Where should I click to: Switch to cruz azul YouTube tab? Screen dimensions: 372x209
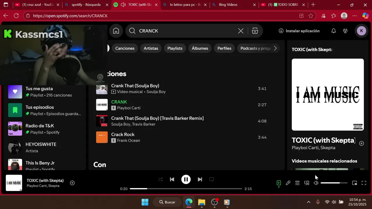coord(38,5)
